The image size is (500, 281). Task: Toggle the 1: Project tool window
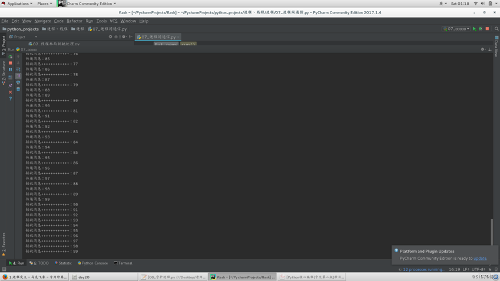pos(4,42)
